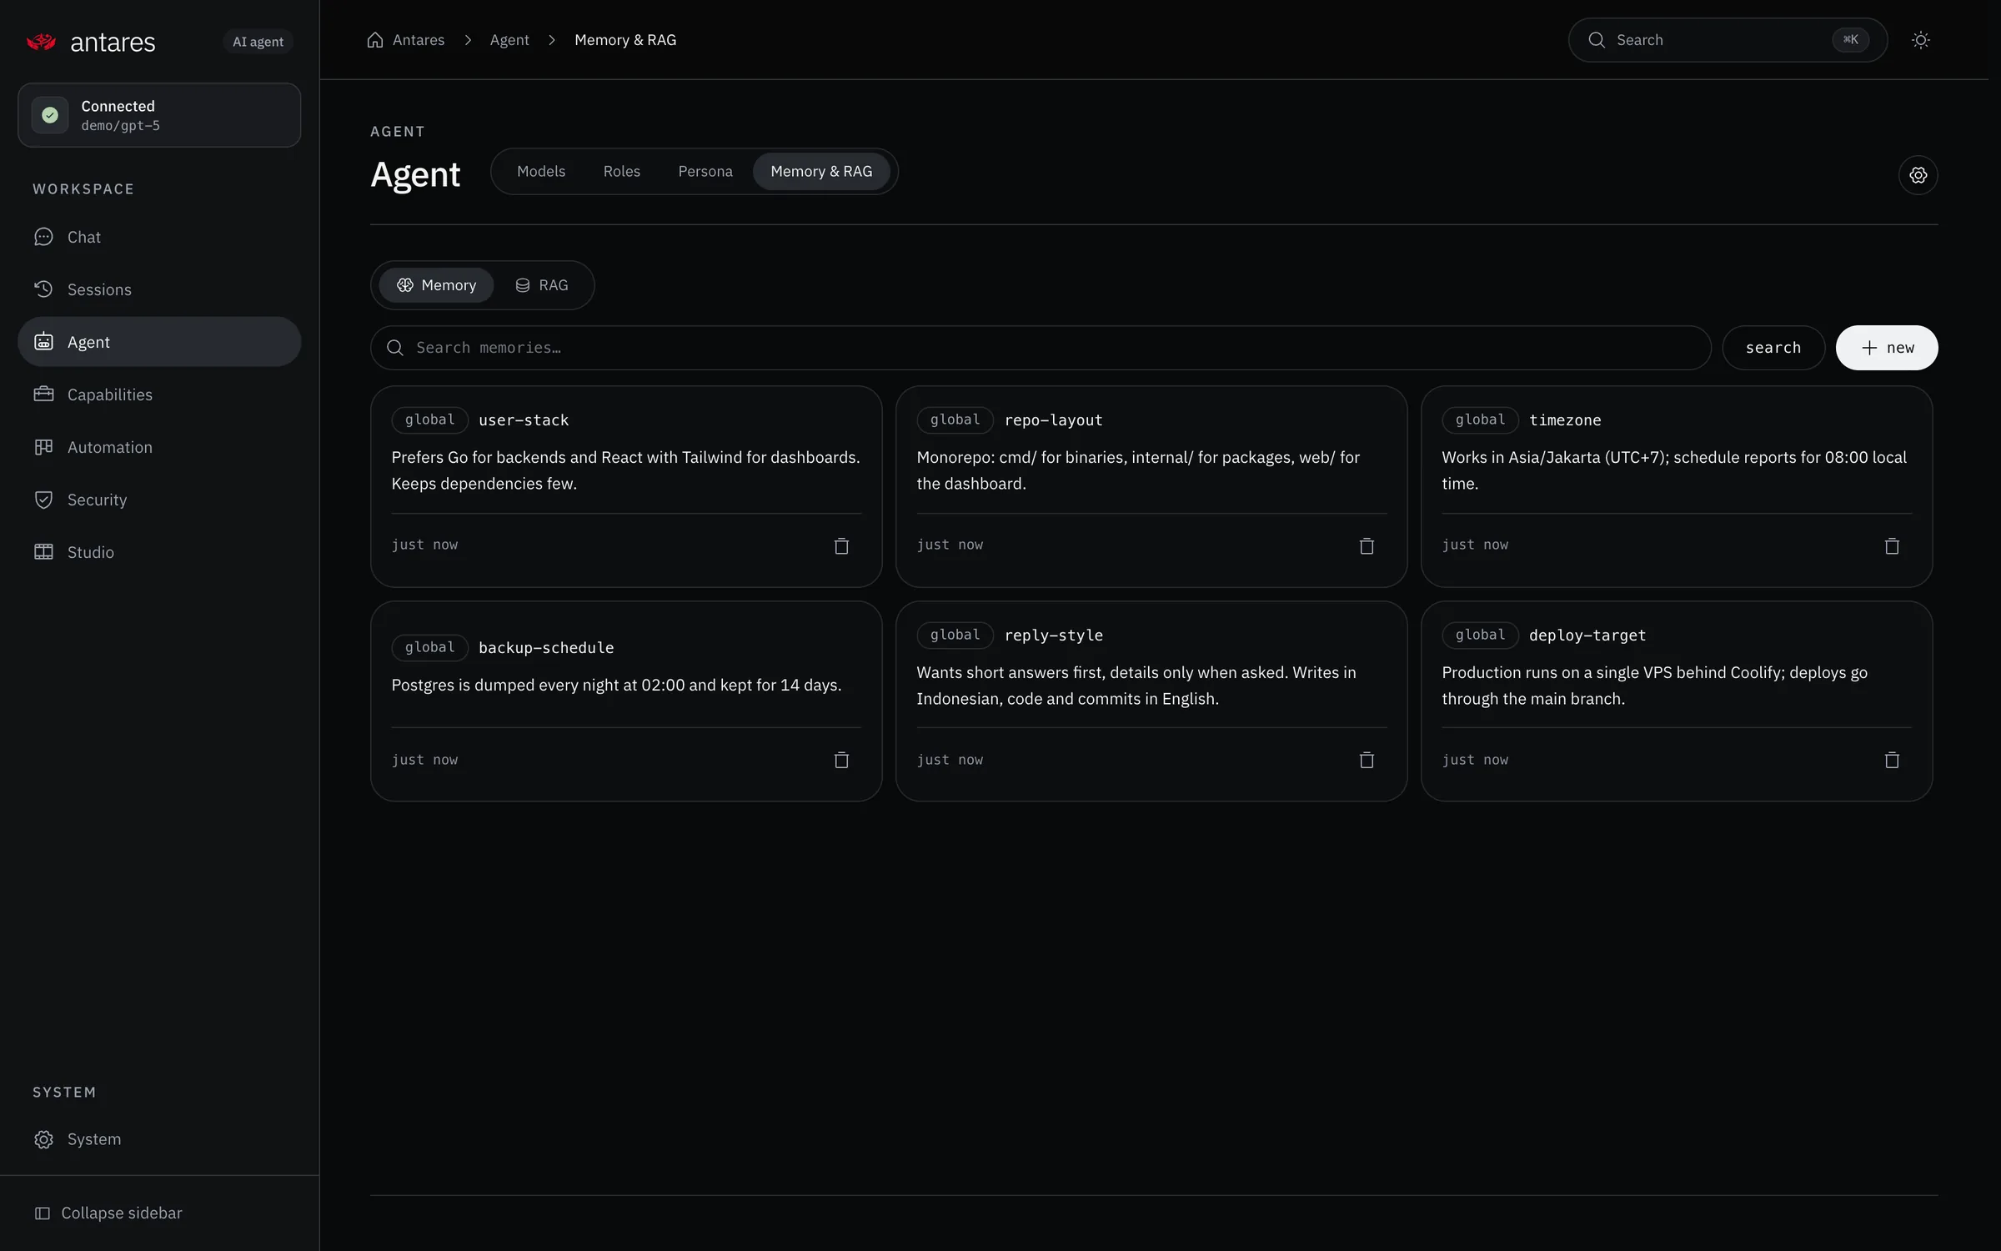
Task: Click the reply-style memory title
Action: tap(1054, 636)
